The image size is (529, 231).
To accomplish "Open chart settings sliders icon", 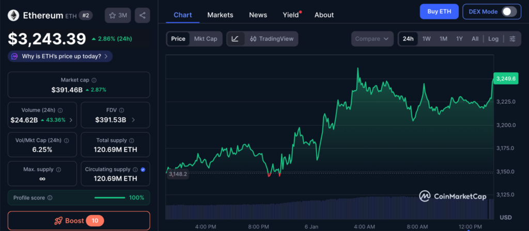I will [x=512, y=39].
